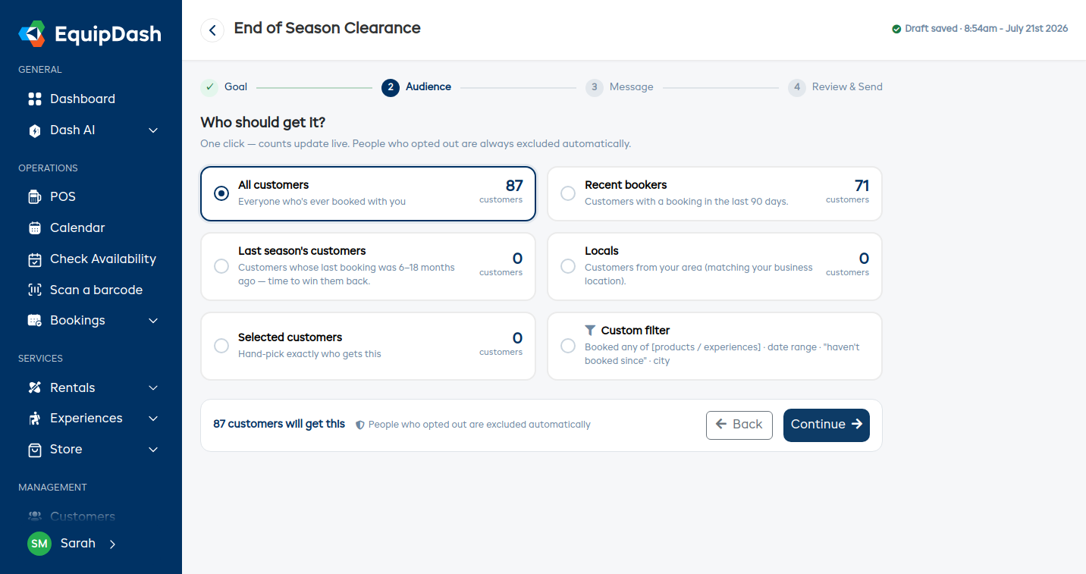Expand the Store submenu chevron

pos(153,450)
